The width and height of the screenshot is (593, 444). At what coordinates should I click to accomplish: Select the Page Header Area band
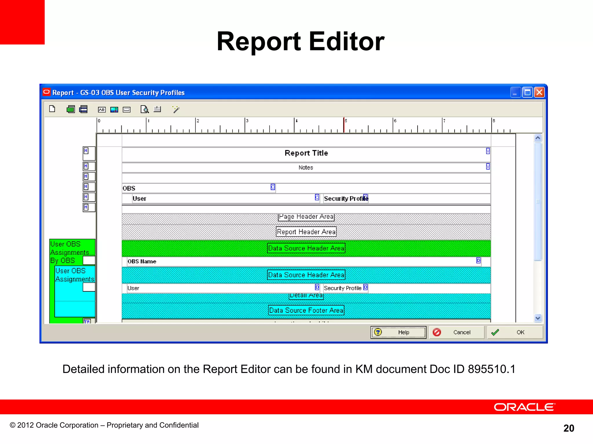pyautogui.click(x=306, y=219)
